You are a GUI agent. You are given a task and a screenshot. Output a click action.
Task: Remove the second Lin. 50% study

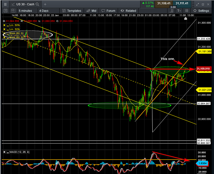tap(4, 29)
